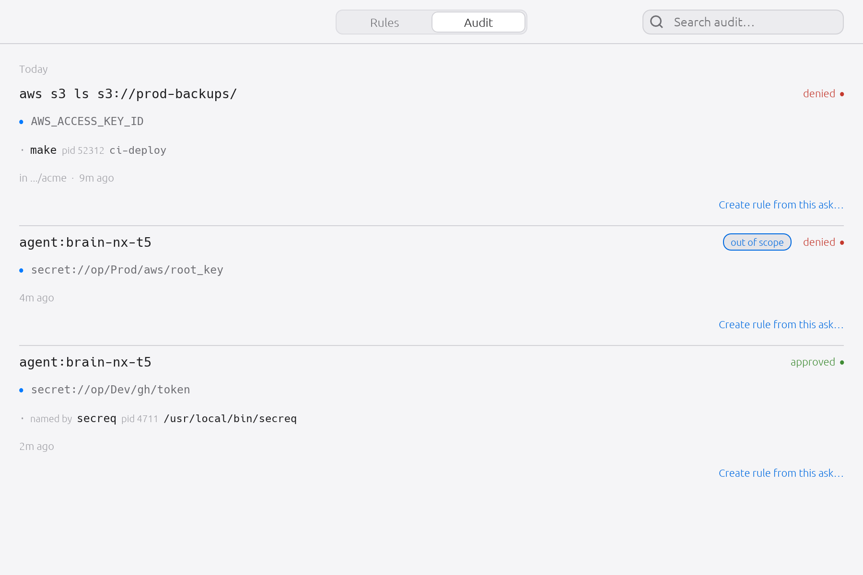Select the Audit tab
Screen dimensions: 863x575
click(478, 23)
